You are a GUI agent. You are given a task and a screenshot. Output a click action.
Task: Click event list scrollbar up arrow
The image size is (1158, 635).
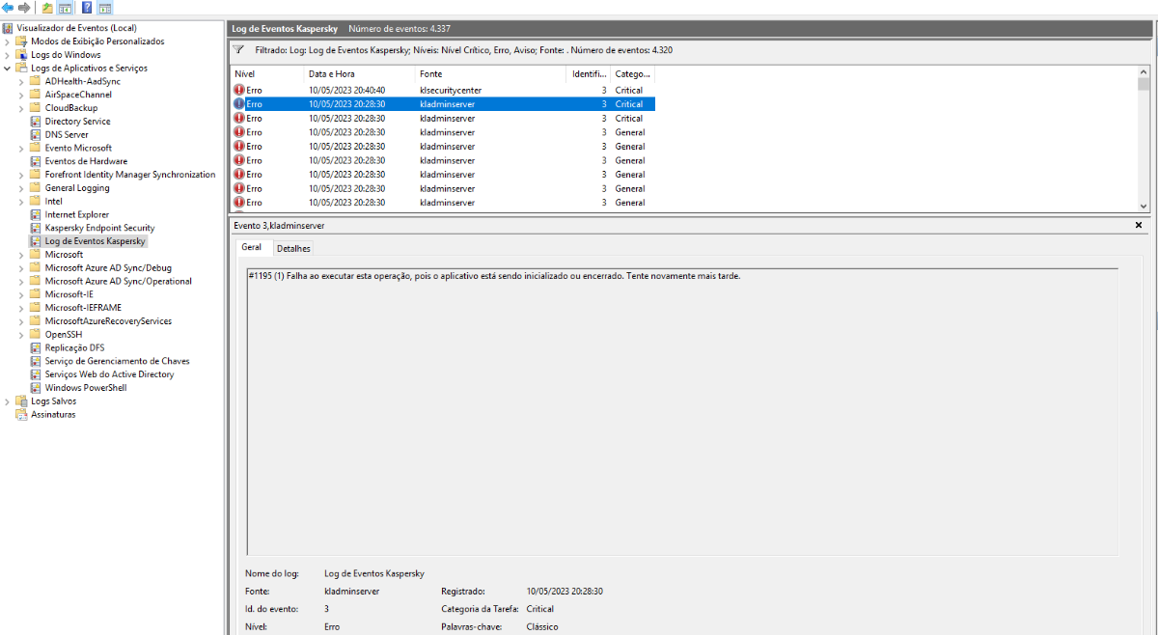pyautogui.click(x=1144, y=72)
